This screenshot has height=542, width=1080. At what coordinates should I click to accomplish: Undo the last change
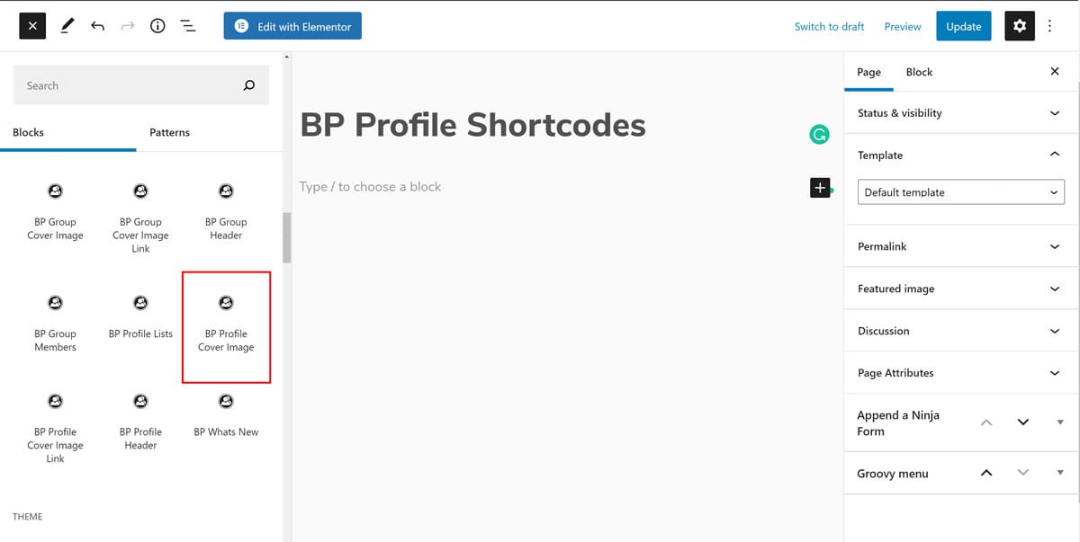coord(97,26)
